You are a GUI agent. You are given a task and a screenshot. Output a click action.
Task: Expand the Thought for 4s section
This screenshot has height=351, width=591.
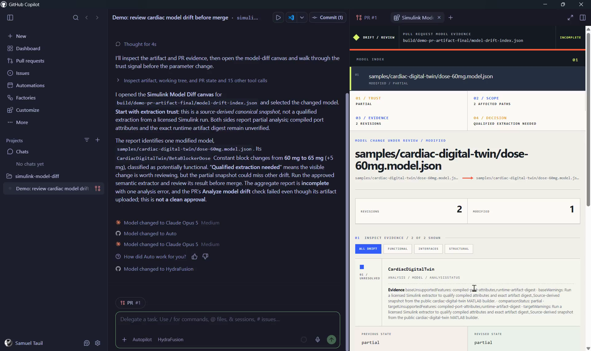(136, 44)
